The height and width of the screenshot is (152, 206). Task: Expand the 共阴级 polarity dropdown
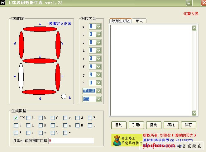98,91
